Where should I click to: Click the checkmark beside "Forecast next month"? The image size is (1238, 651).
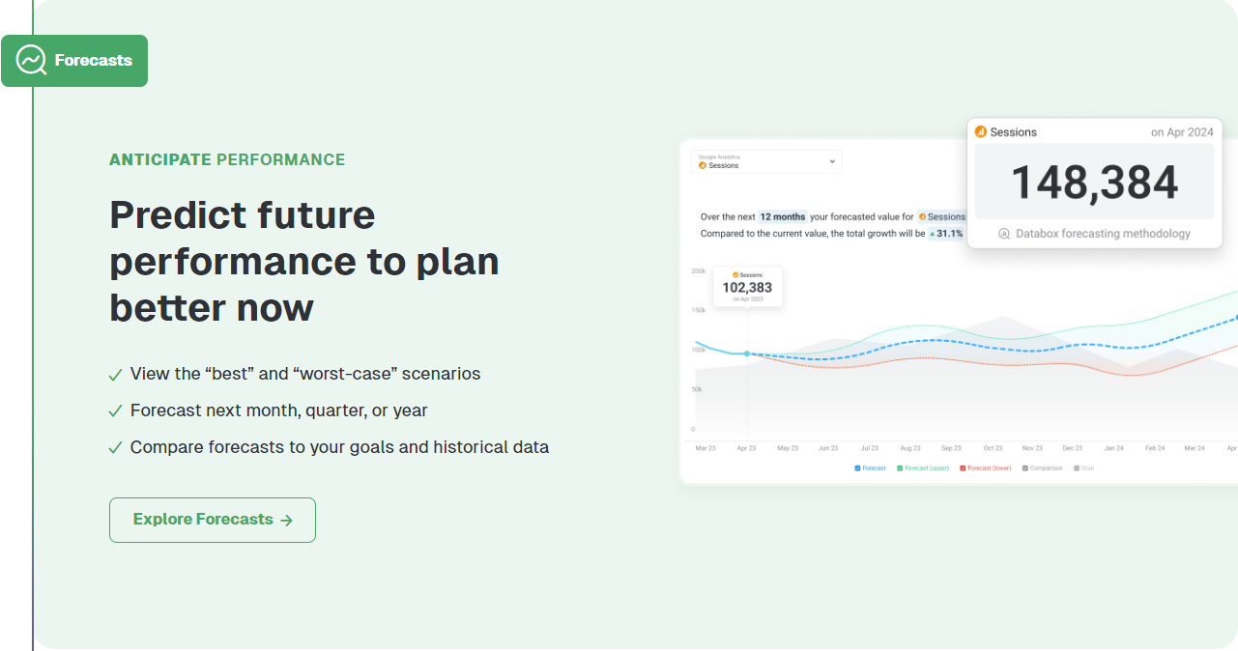point(116,411)
